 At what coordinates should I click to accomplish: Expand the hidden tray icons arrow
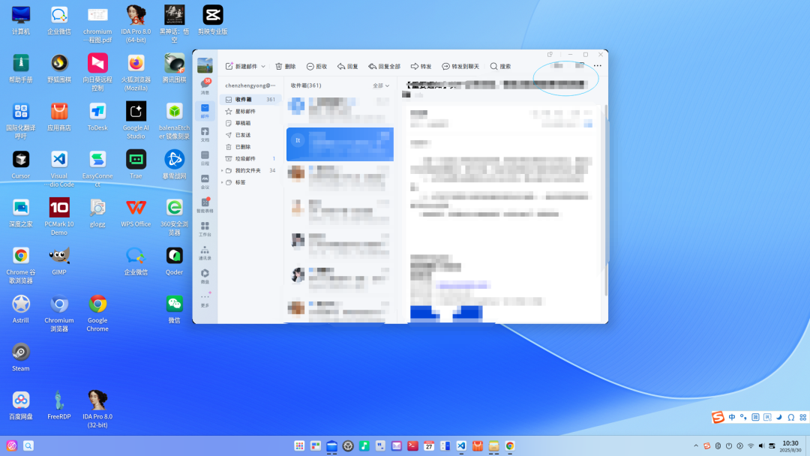(696, 445)
